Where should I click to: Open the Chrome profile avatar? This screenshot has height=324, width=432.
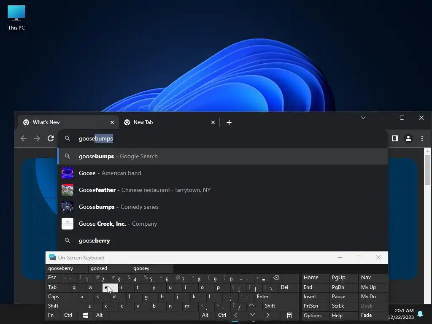pos(408,138)
